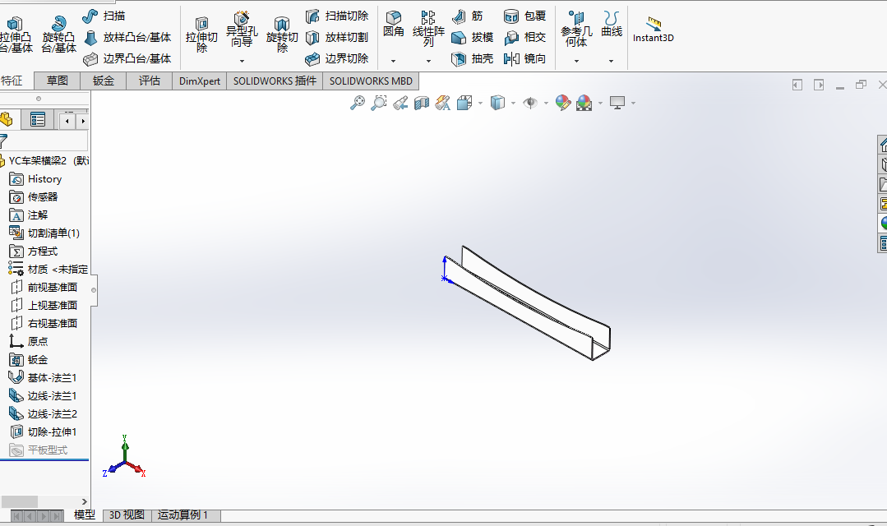Expand the 异型孔向导 dropdown arrow
The height and width of the screenshot is (526, 887).
pos(242,61)
